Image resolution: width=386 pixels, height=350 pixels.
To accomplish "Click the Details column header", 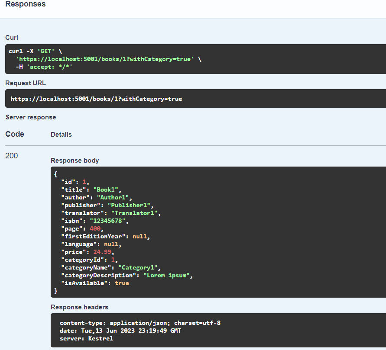I will 61,135.
